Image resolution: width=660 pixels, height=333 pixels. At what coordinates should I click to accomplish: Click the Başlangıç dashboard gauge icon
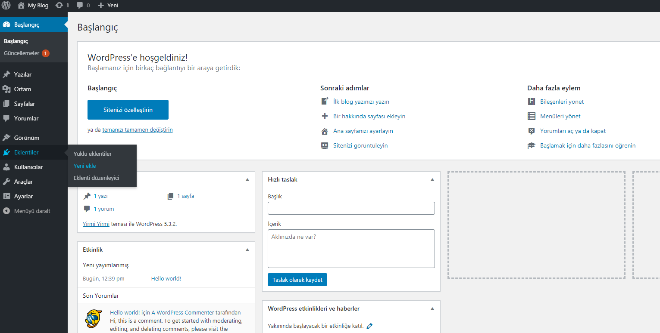[x=6, y=25]
